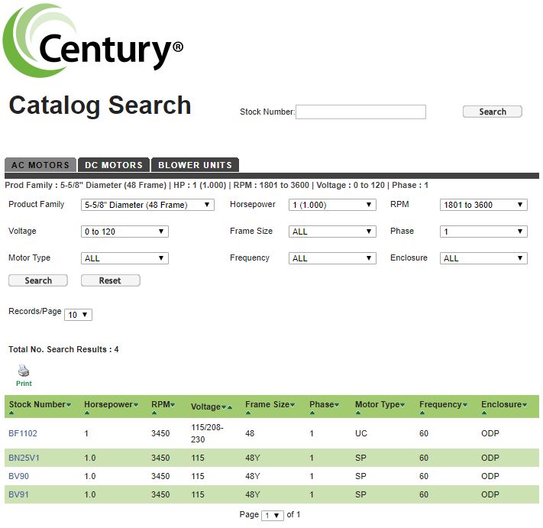Click Search button beside Stock Number field

pos(493,112)
